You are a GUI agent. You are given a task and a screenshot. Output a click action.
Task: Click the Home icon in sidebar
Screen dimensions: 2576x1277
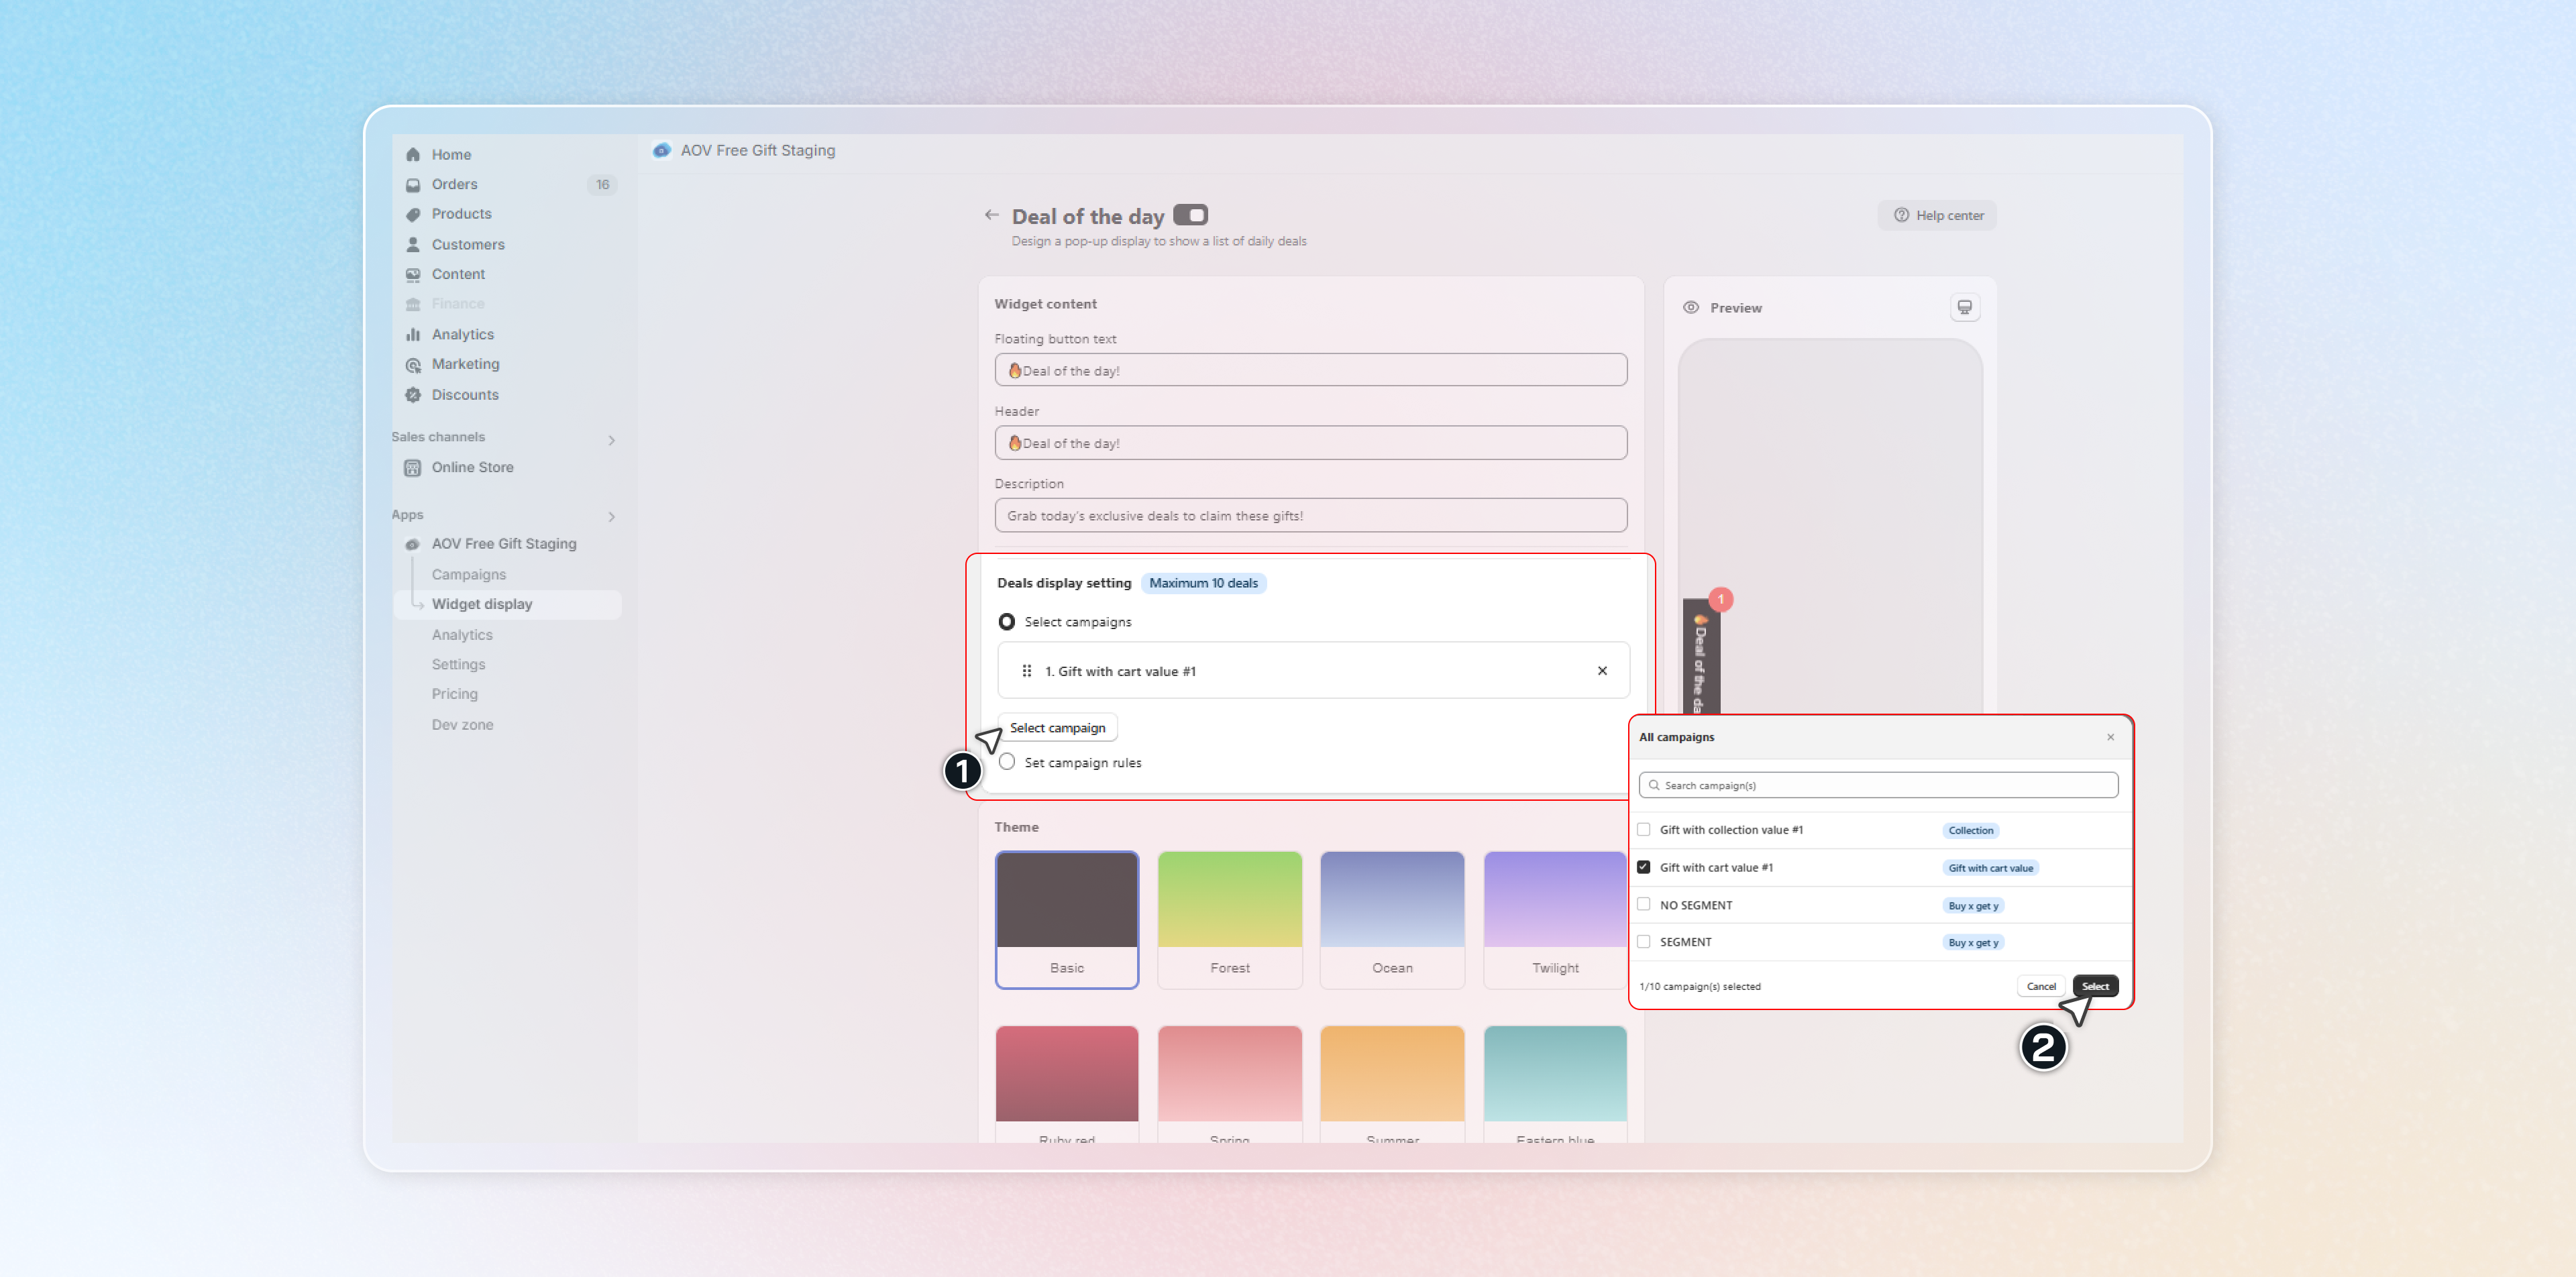(x=413, y=155)
